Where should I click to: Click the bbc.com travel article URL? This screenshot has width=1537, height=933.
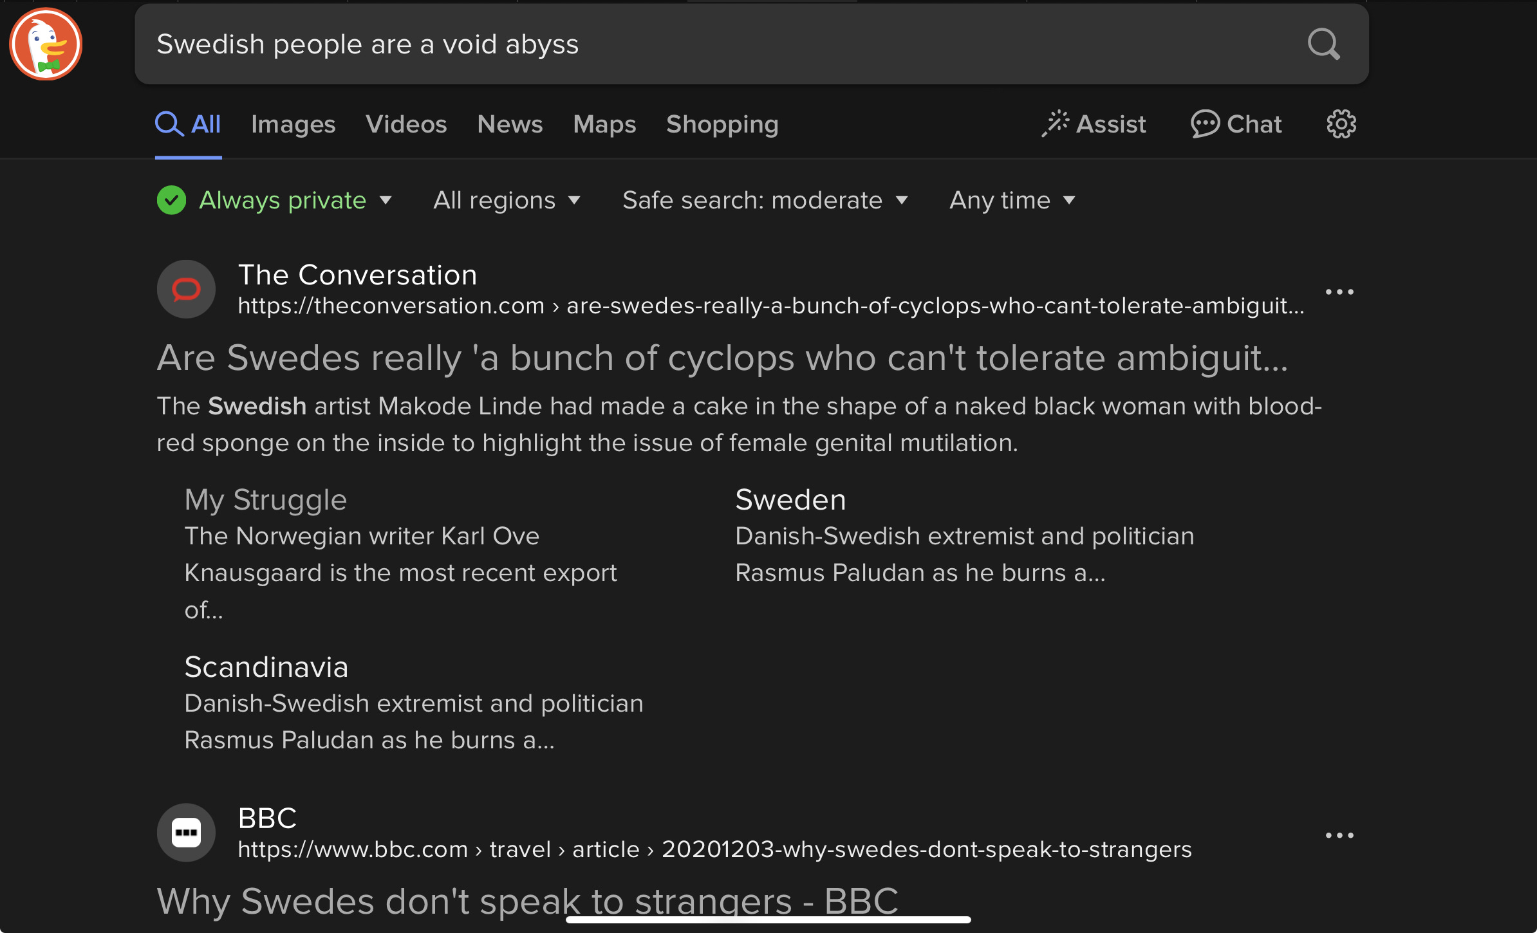714,849
